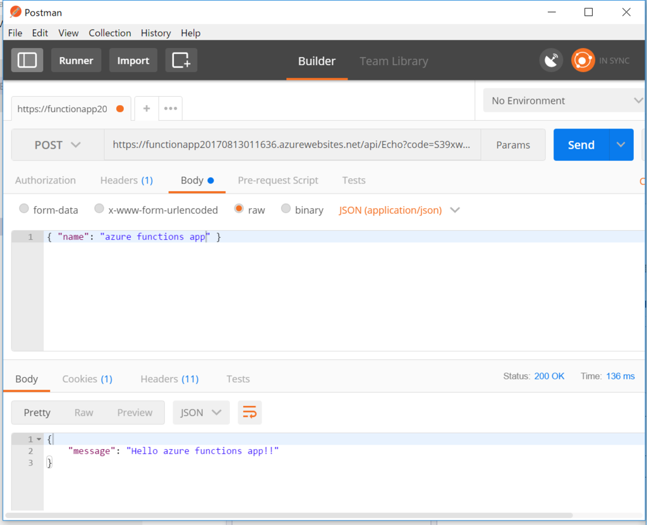Viewport: 647px width, 525px height.
Task: Show Pretty response view
Action: (37, 412)
